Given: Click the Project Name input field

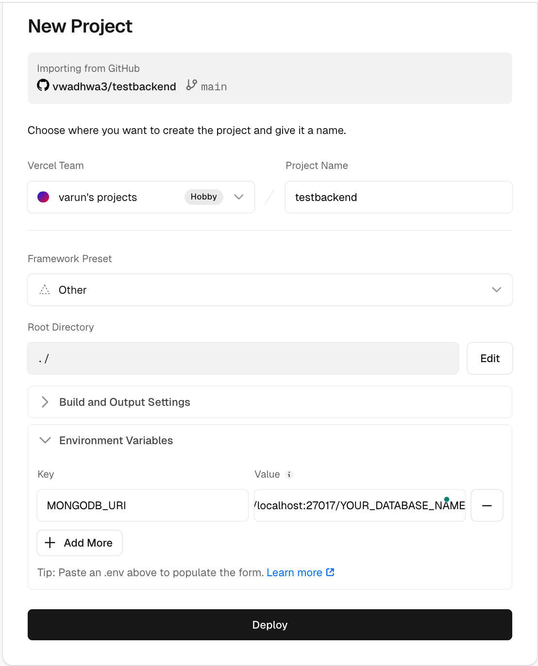Looking at the screenshot, I should pos(398,197).
